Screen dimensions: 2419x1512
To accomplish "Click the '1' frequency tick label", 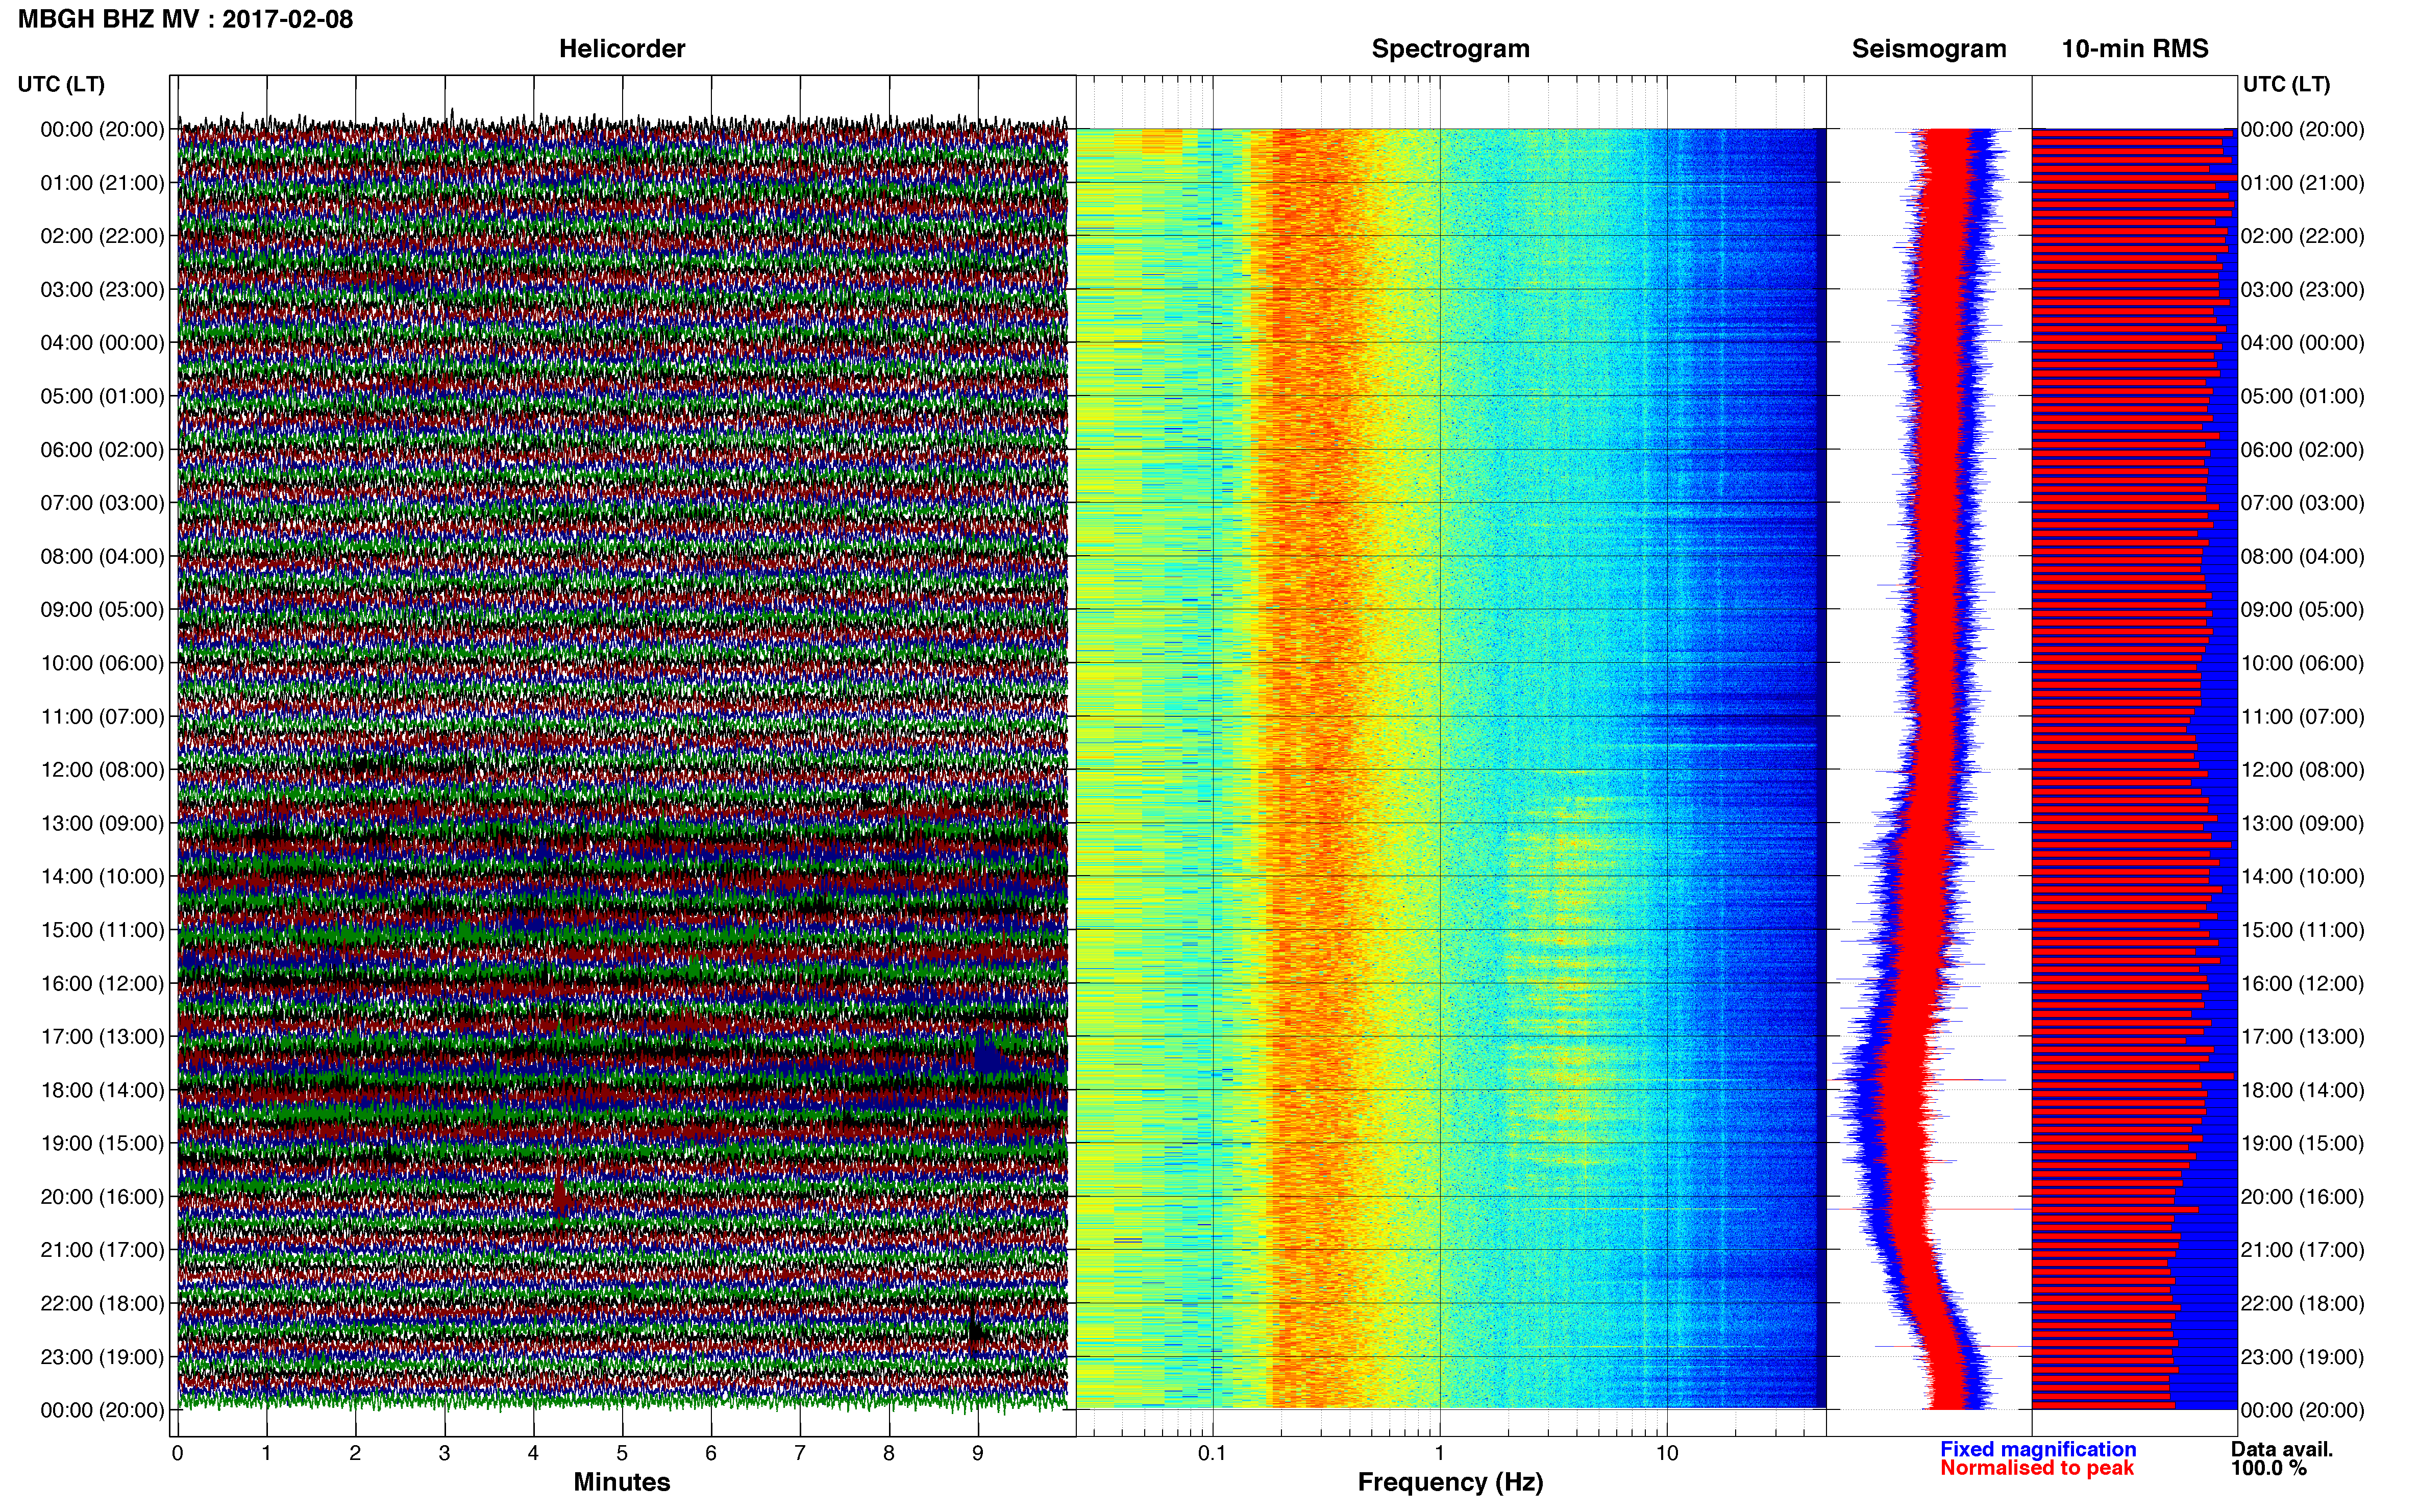I will point(1440,1453).
